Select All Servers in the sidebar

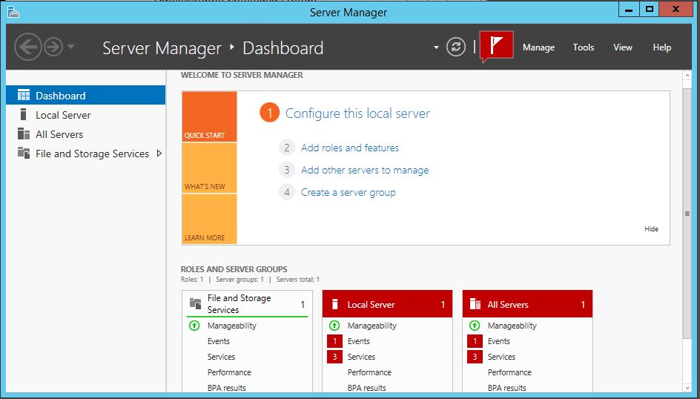(86, 134)
